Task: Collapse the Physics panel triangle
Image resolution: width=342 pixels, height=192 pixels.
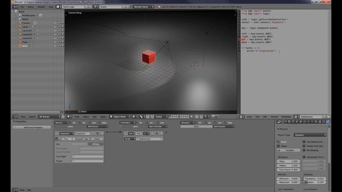Action: coord(278,129)
